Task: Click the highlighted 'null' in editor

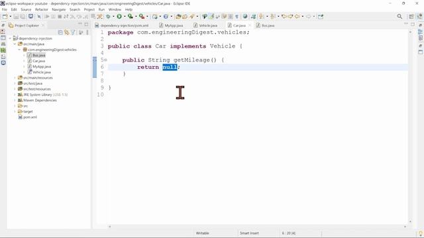Action: 170,67
